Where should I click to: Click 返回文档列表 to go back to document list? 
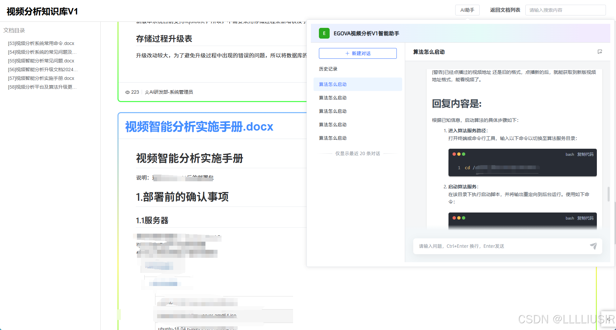pyautogui.click(x=505, y=10)
